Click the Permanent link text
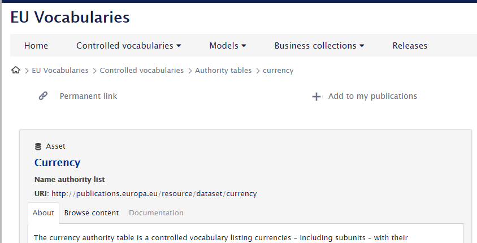 pyautogui.click(x=88, y=96)
